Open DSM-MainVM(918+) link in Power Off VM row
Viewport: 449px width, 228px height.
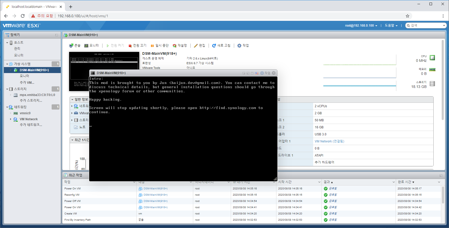(155, 201)
